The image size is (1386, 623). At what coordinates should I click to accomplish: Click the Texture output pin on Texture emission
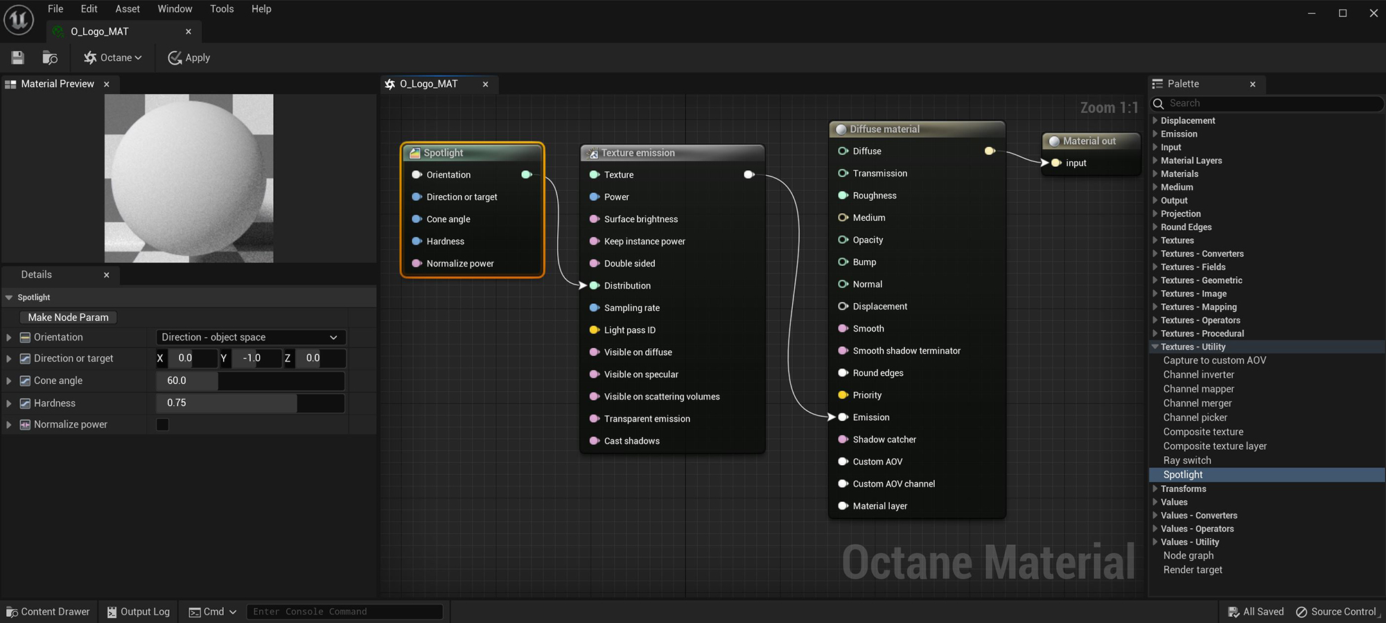pyautogui.click(x=749, y=174)
